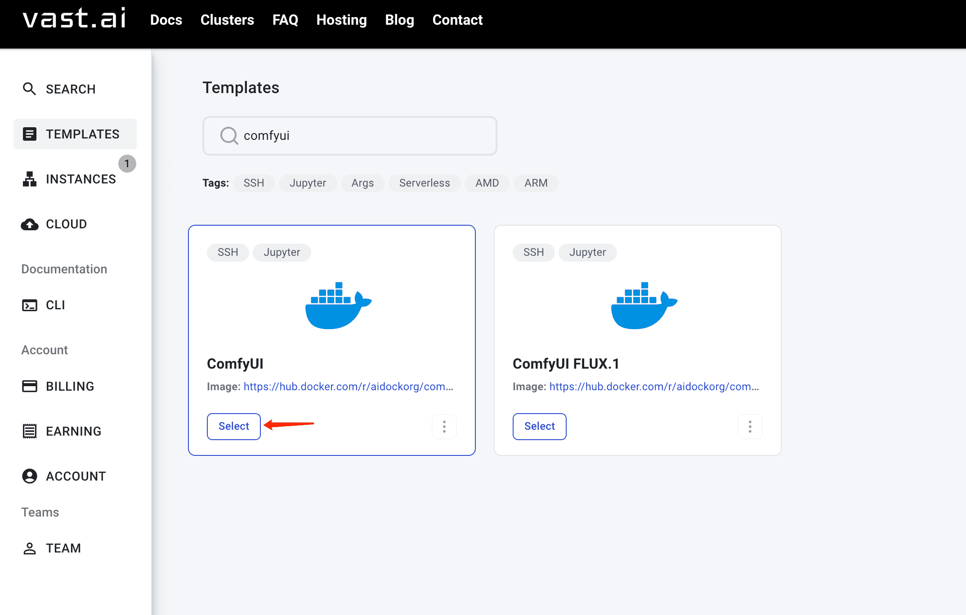Filter by Jupyter tag
The width and height of the screenshot is (966, 615).
[308, 183]
